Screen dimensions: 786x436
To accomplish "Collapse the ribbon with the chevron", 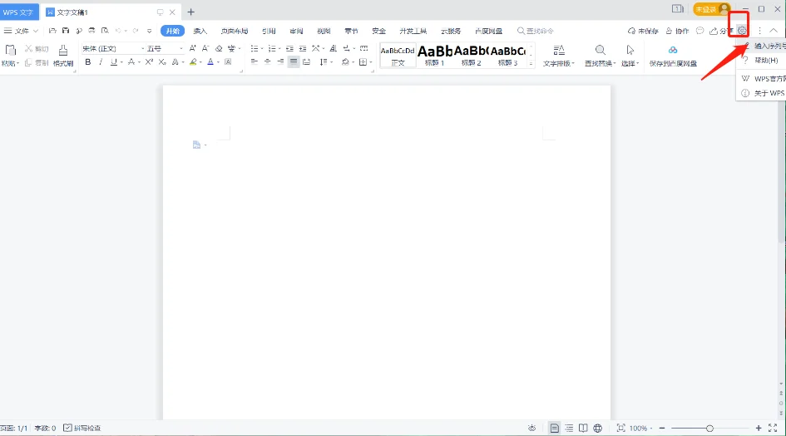I will click(774, 31).
